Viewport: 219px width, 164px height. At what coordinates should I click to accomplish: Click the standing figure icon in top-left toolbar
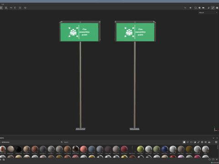[x=15, y=8]
